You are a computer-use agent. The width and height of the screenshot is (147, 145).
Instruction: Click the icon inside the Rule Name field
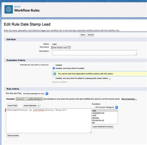[x=69, y=48]
